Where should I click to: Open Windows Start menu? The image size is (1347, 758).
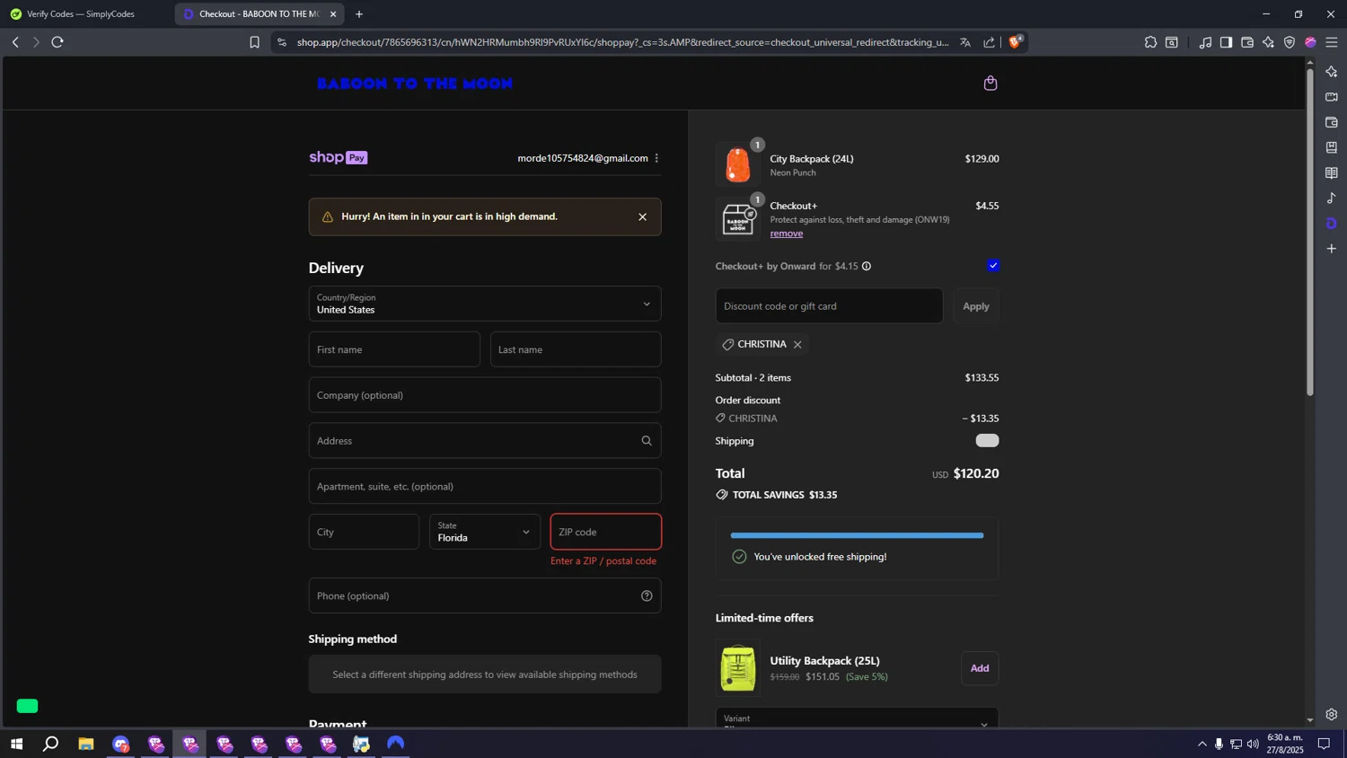(16, 744)
